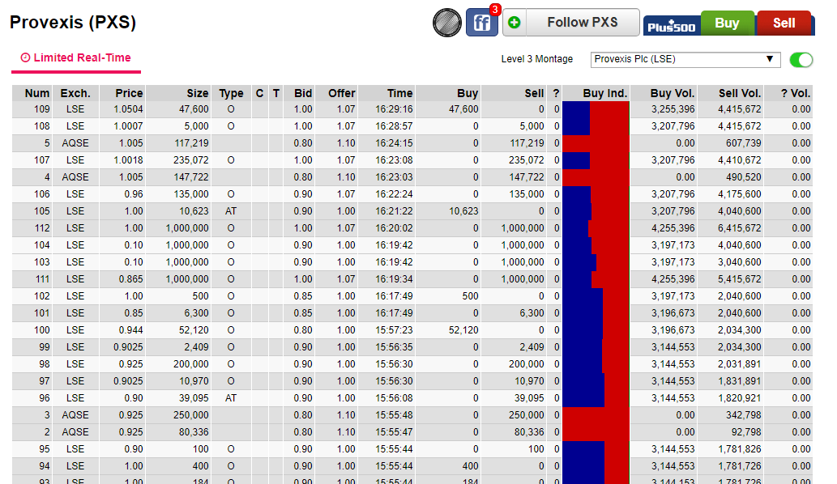This screenshot has width=837, height=484.
Task: Click the Plus500 logo
Action: pyautogui.click(x=672, y=25)
